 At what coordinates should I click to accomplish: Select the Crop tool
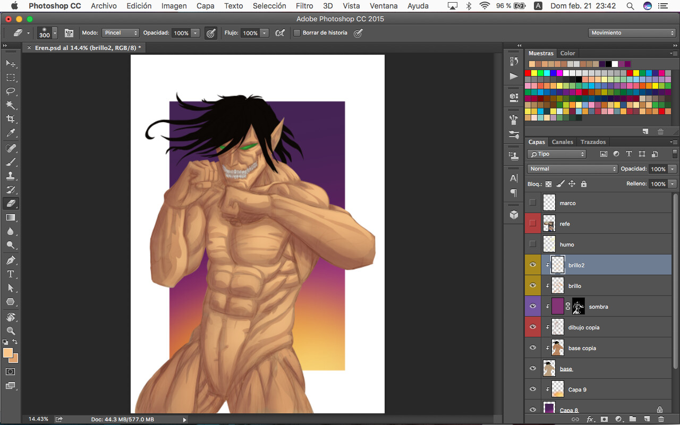coord(11,119)
